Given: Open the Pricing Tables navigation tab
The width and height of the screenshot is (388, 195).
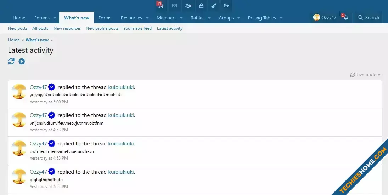Looking at the screenshot, I should [262, 18].
